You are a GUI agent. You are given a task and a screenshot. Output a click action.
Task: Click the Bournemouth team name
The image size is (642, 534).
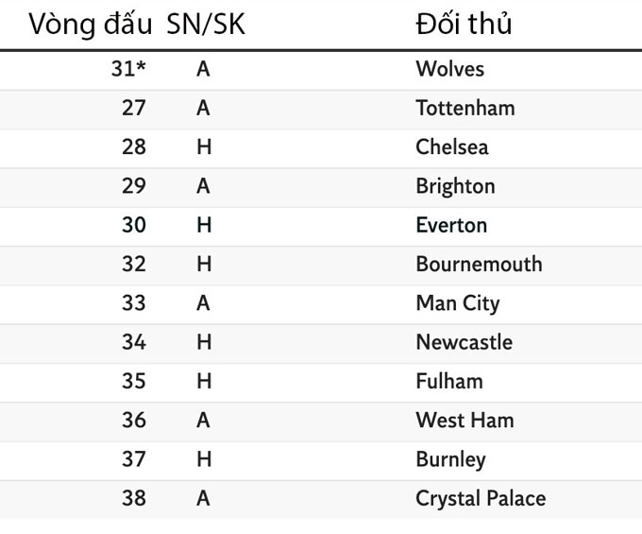click(x=479, y=264)
